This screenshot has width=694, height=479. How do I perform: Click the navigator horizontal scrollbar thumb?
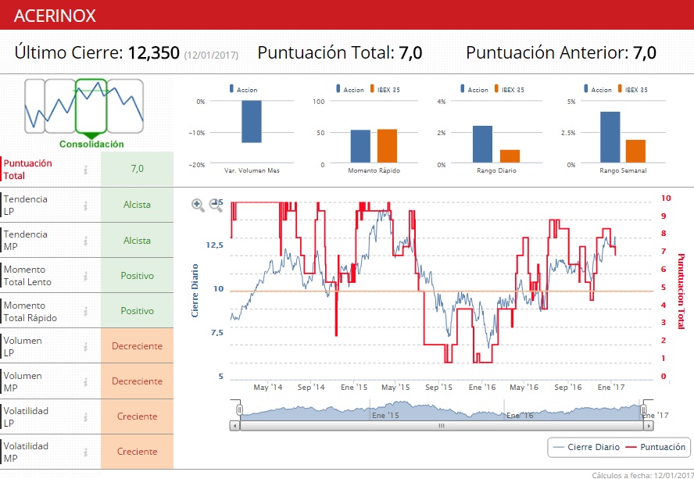pos(442,426)
